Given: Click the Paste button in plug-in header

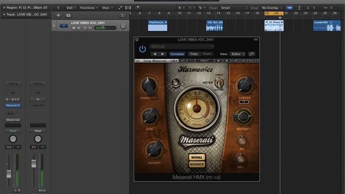Looking at the screenshot, I should (207, 54).
